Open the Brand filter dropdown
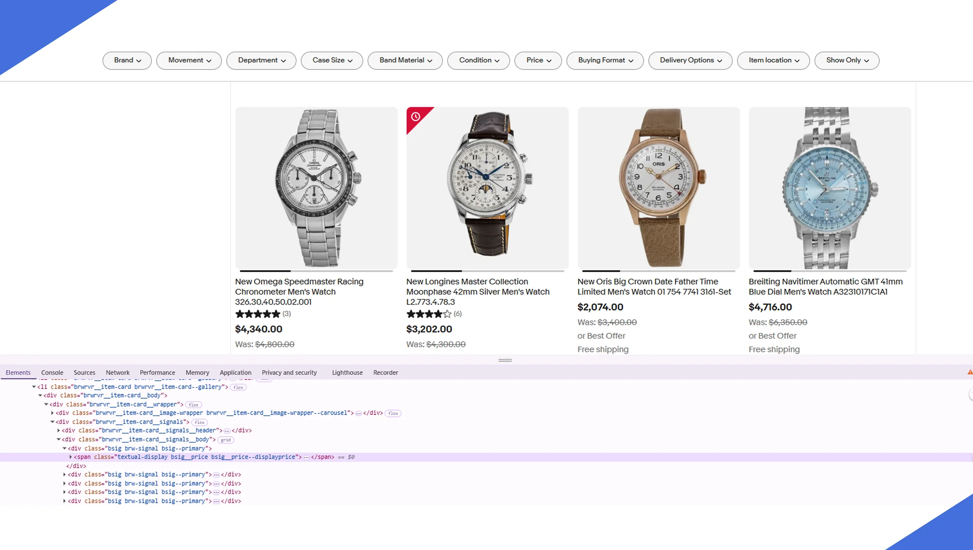This screenshot has width=973, height=550. pos(127,60)
